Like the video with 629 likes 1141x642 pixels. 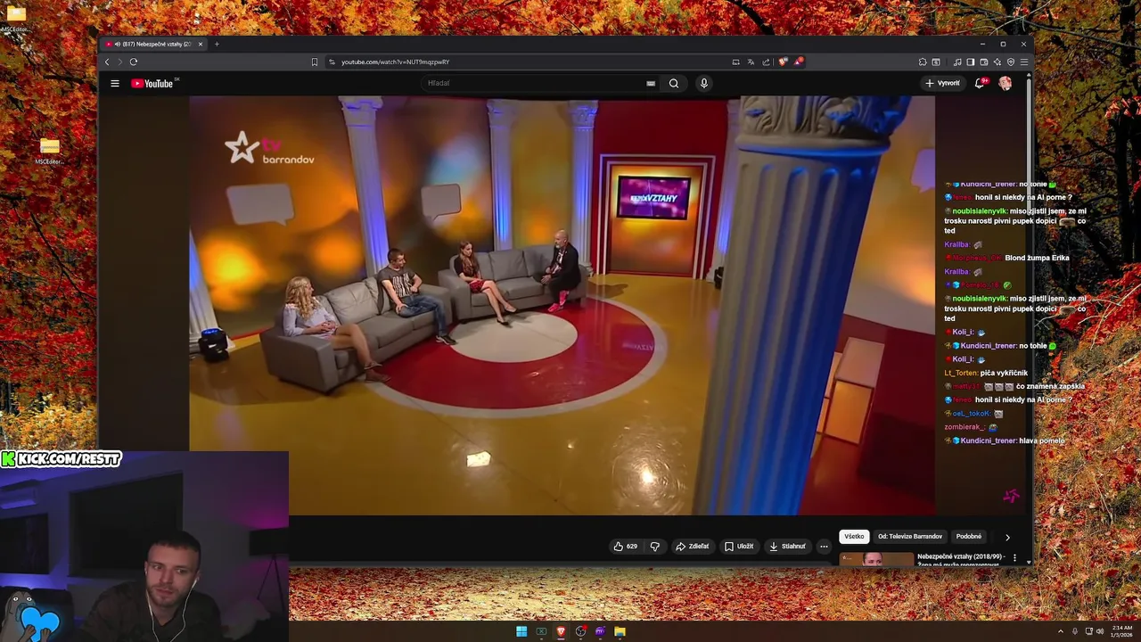(626, 547)
